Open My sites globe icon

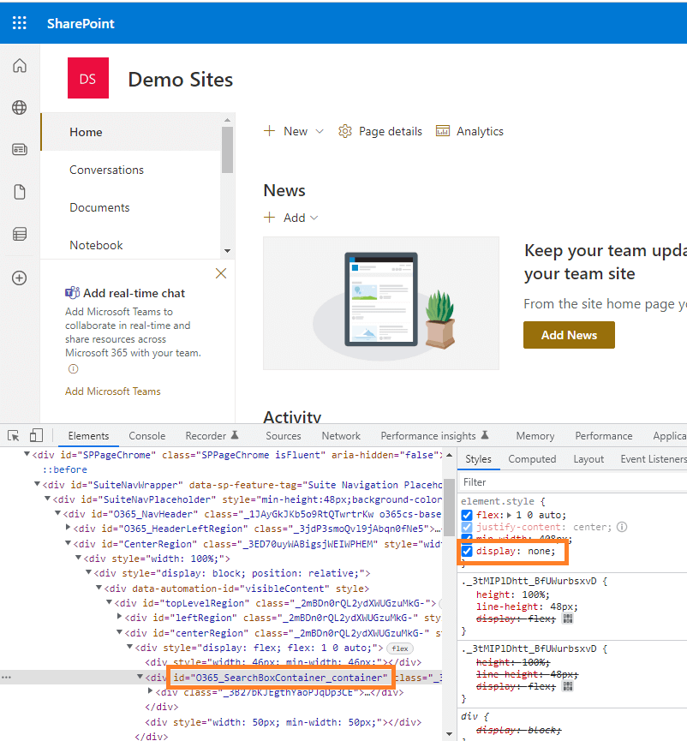point(20,107)
